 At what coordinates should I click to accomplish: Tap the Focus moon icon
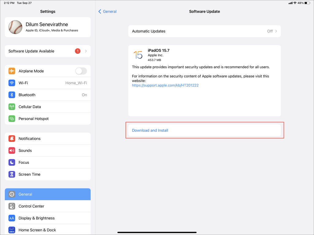12,162
